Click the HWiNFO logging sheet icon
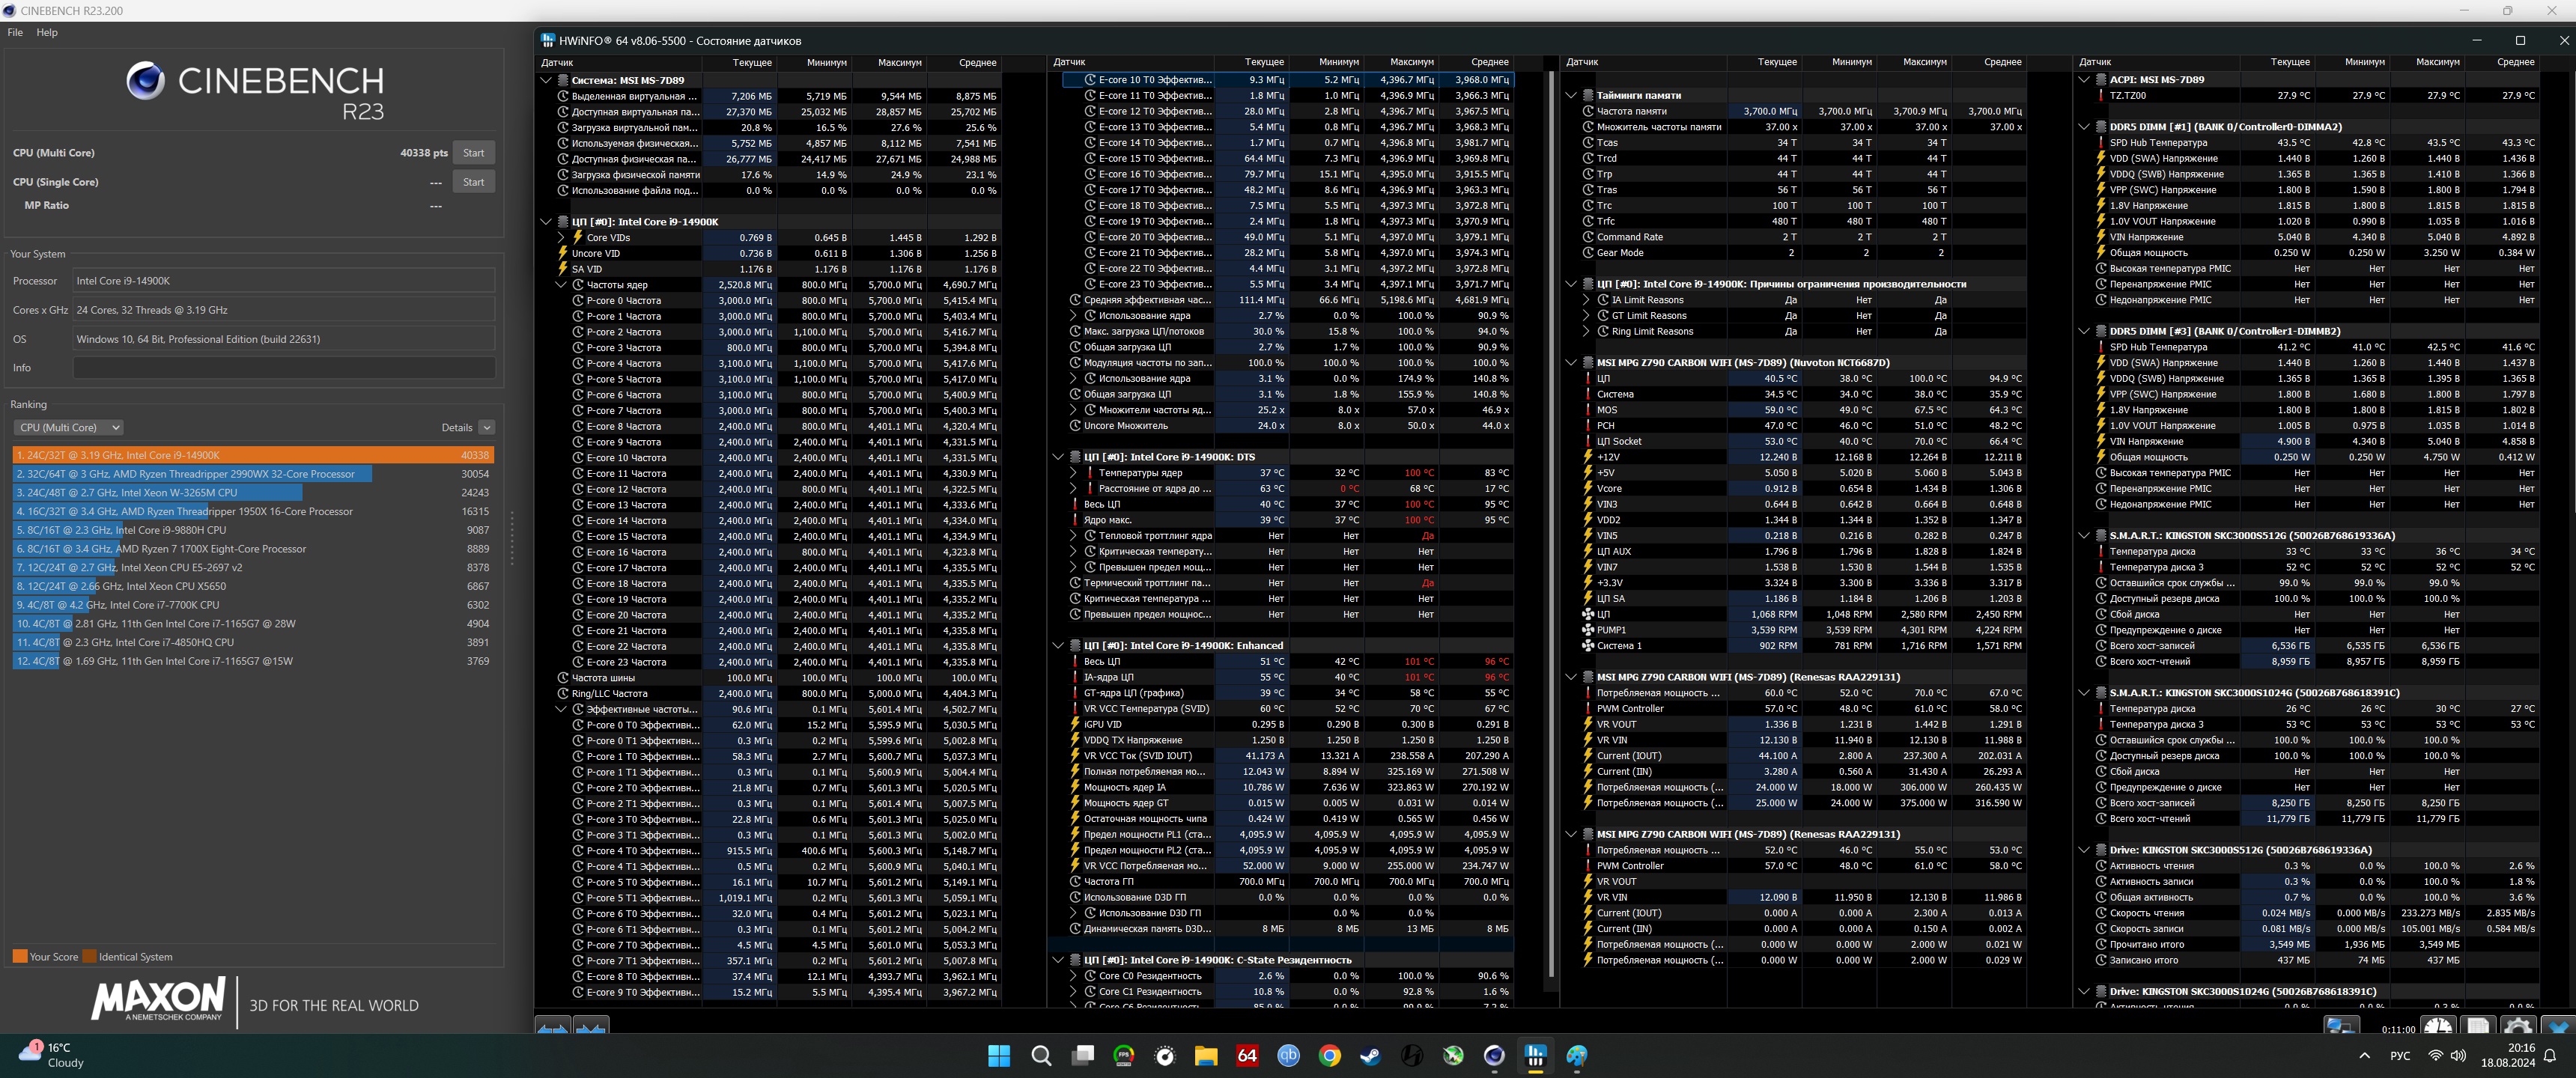 point(2477,1026)
